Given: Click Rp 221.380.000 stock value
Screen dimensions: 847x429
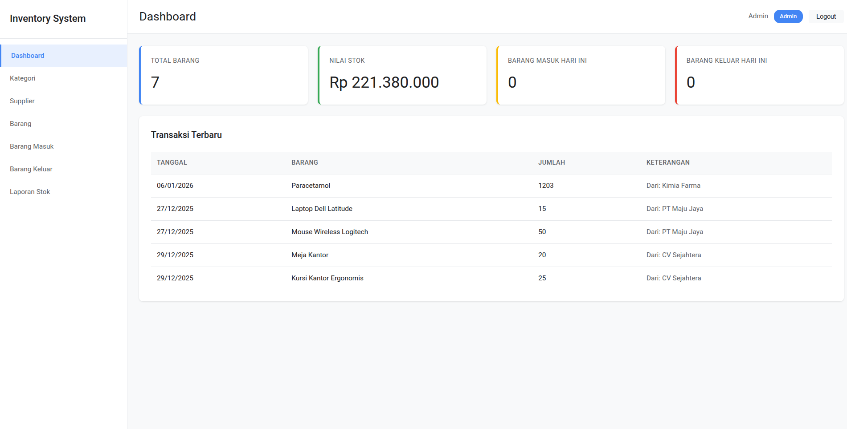Looking at the screenshot, I should point(384,82).
